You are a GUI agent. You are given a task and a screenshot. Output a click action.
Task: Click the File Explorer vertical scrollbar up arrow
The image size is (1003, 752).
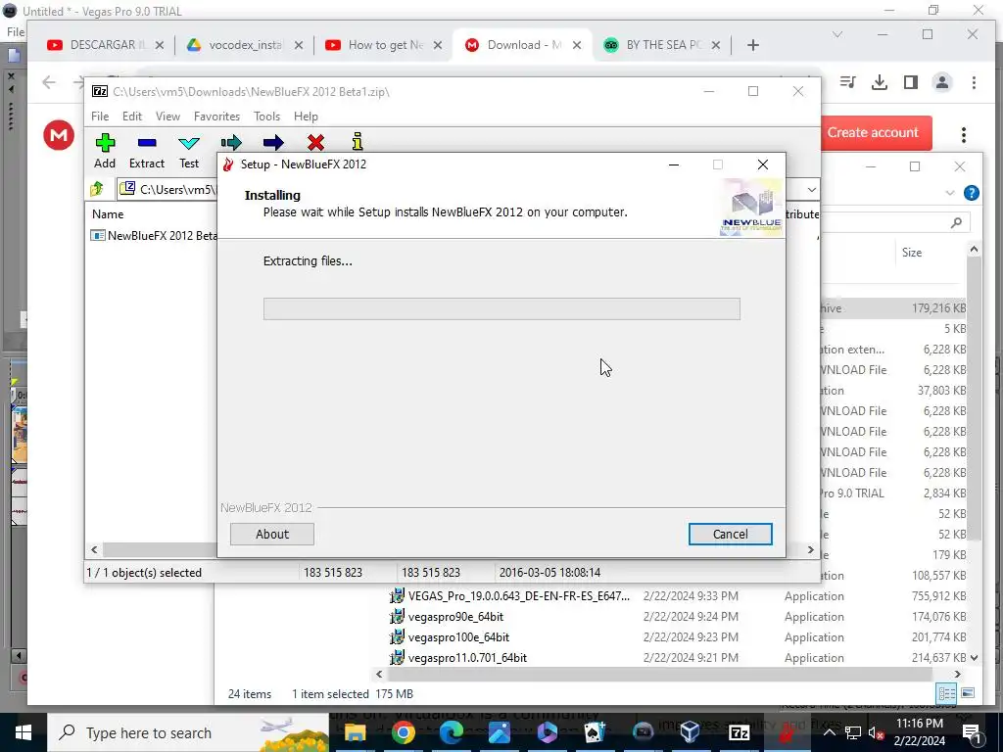coord(974,250)
